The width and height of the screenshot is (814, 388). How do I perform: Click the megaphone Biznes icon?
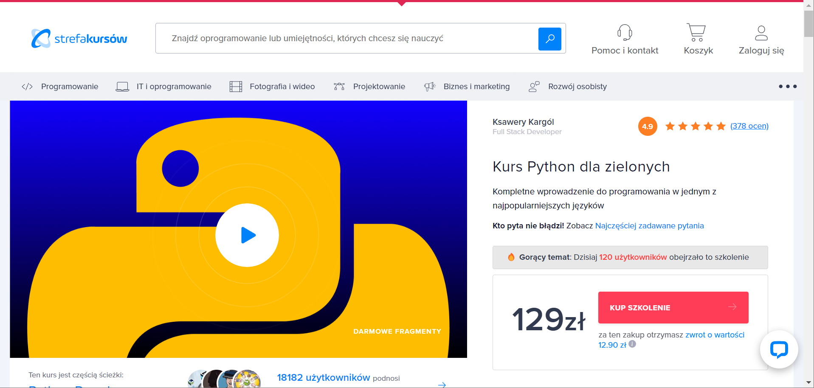(430, 87)
